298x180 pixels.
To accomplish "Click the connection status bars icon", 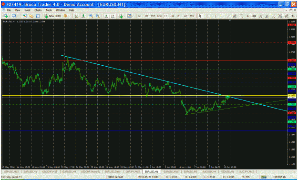I will coord(263,177).
